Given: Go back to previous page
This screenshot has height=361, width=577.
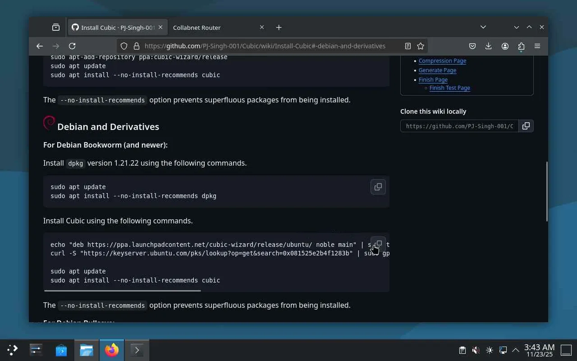Looking at the screenshot, I should coord(40,46).
